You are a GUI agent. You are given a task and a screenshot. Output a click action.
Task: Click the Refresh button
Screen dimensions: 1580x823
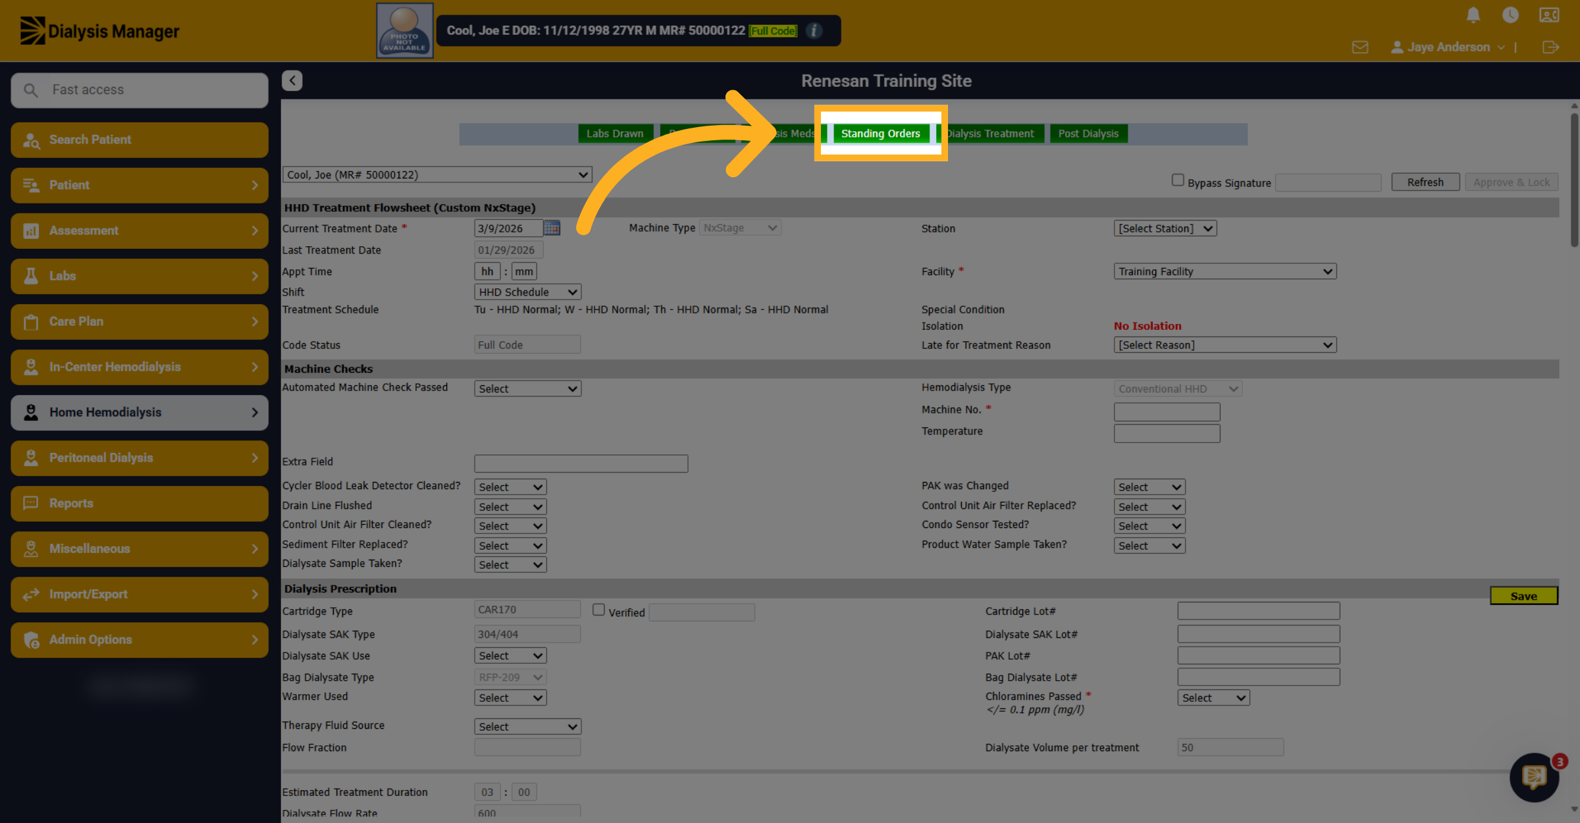[x=1425, y=182]
